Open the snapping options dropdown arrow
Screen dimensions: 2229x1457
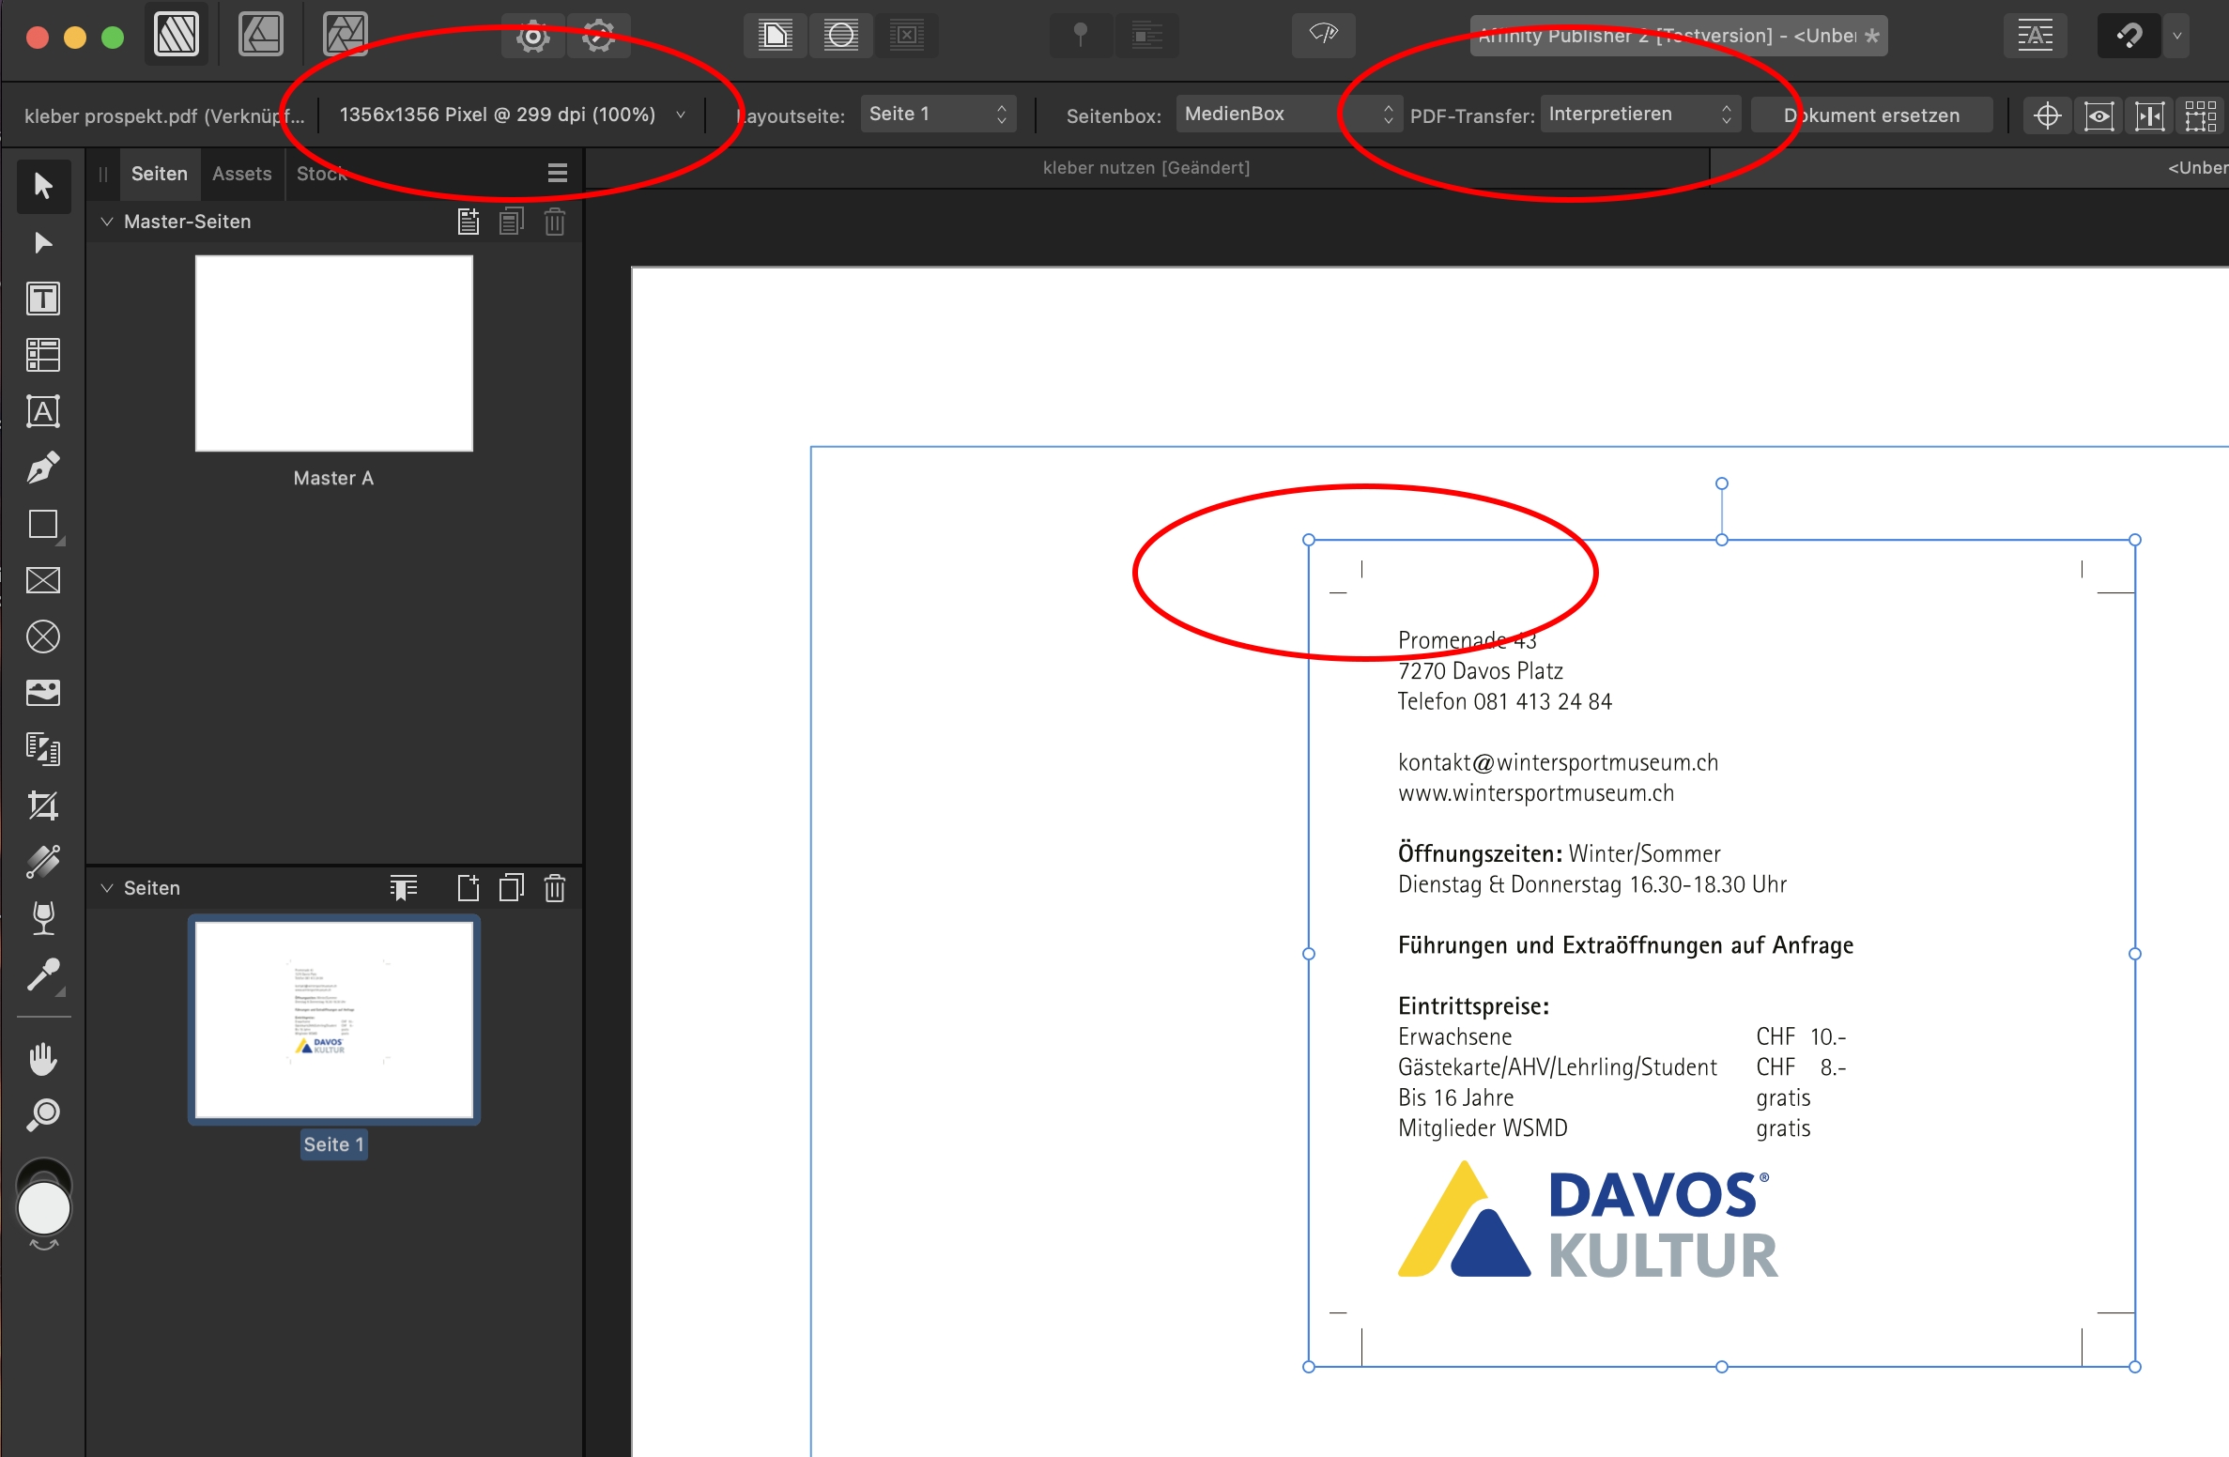[x=2176, y=36]
